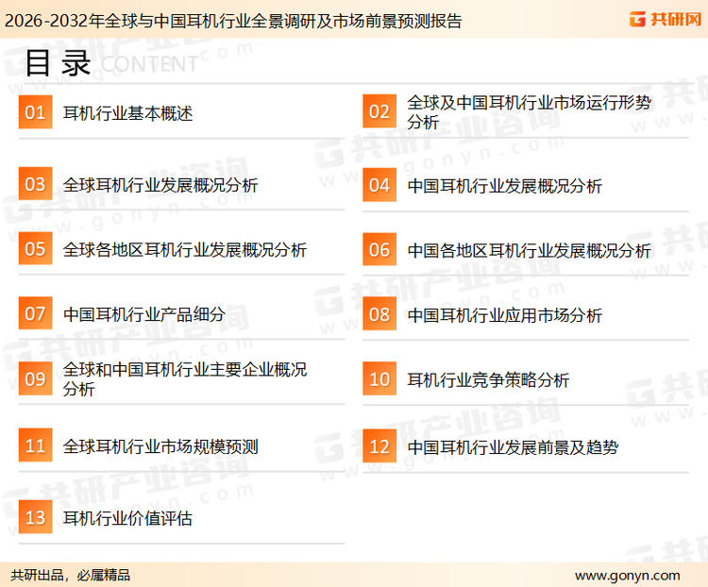This screenshot has width=708, height=587.
Task: Click the orange 13 number box
Action: (35, 517)
